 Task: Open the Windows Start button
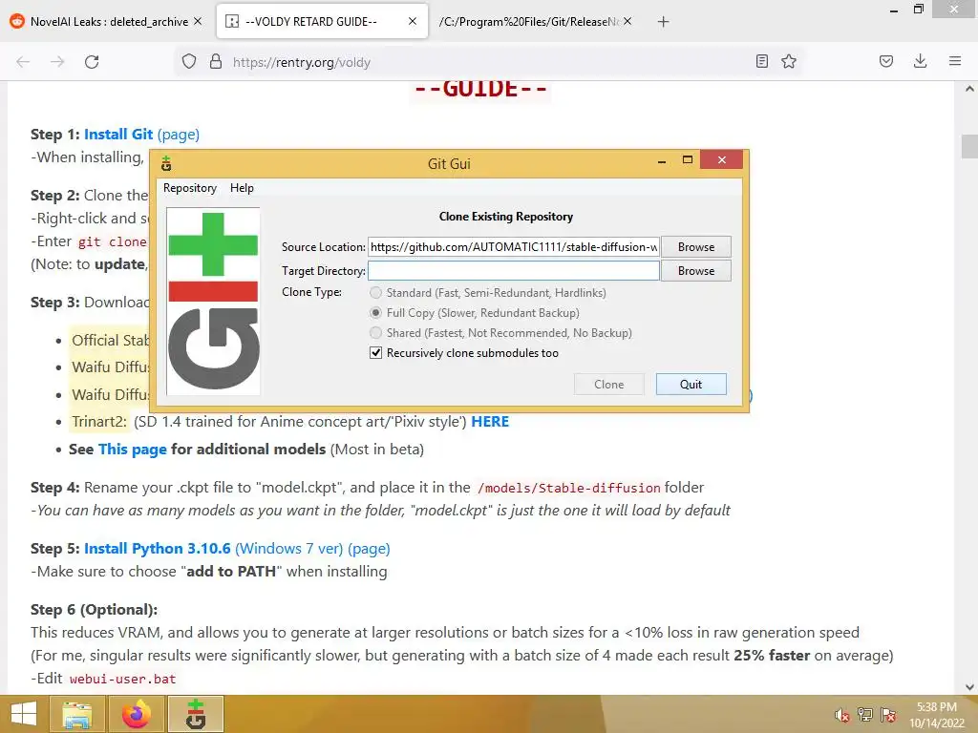tap(24, 714)
